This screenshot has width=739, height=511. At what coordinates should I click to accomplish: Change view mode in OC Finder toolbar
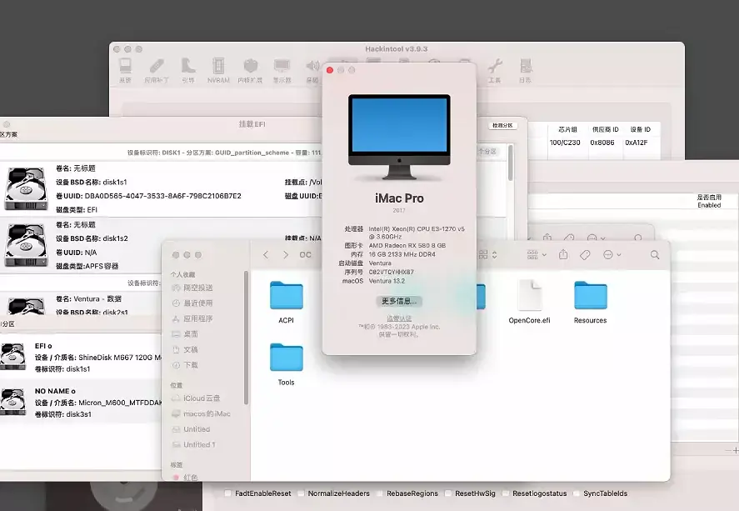487,254
